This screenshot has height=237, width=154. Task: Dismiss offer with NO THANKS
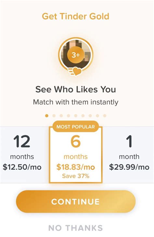(x=76, y=228)
